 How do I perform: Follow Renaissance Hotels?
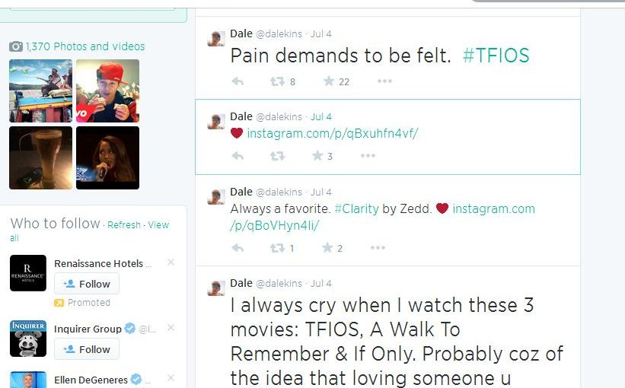87,284
